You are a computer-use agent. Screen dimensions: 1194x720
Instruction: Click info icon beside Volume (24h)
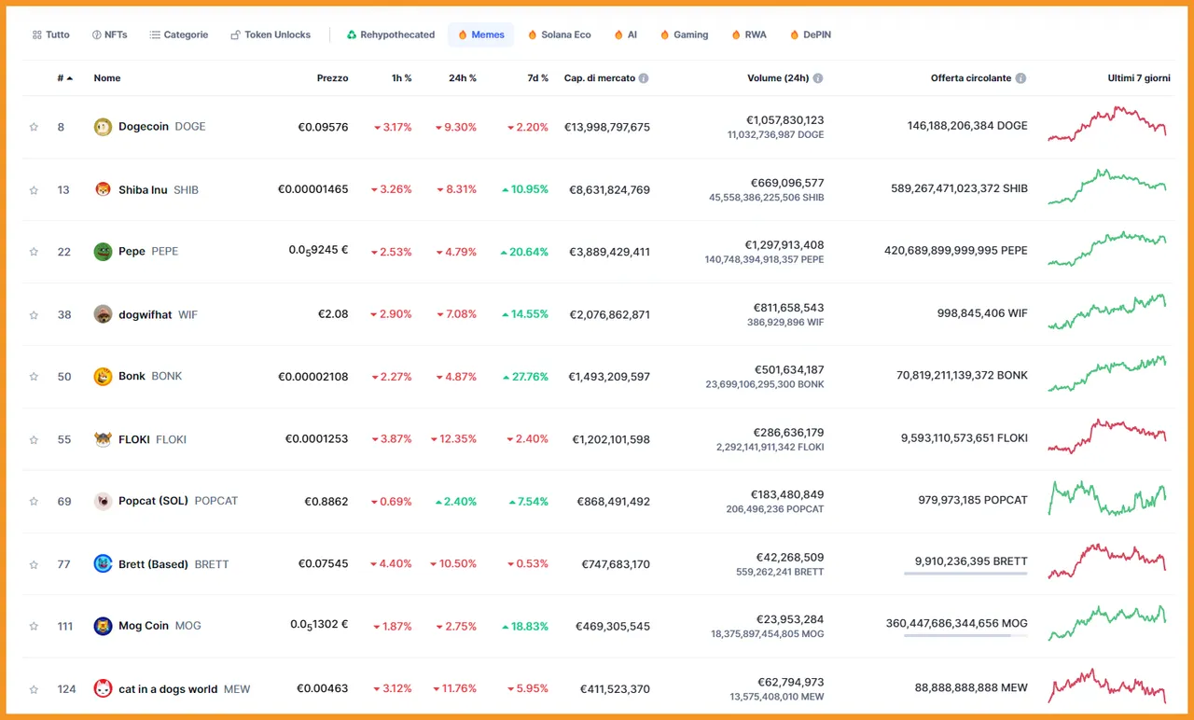[x=818, y=78]
